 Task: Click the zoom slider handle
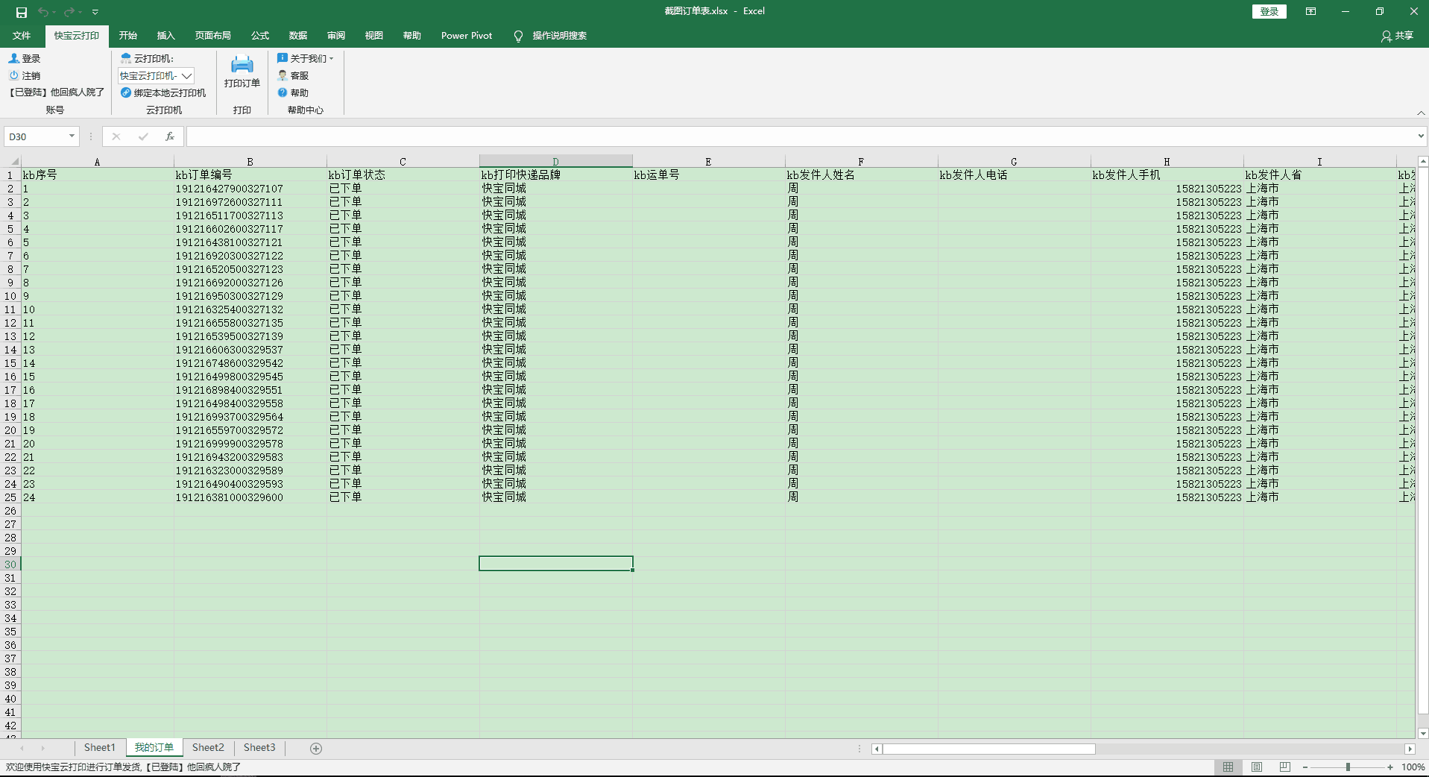click(x=1348, y=767)
